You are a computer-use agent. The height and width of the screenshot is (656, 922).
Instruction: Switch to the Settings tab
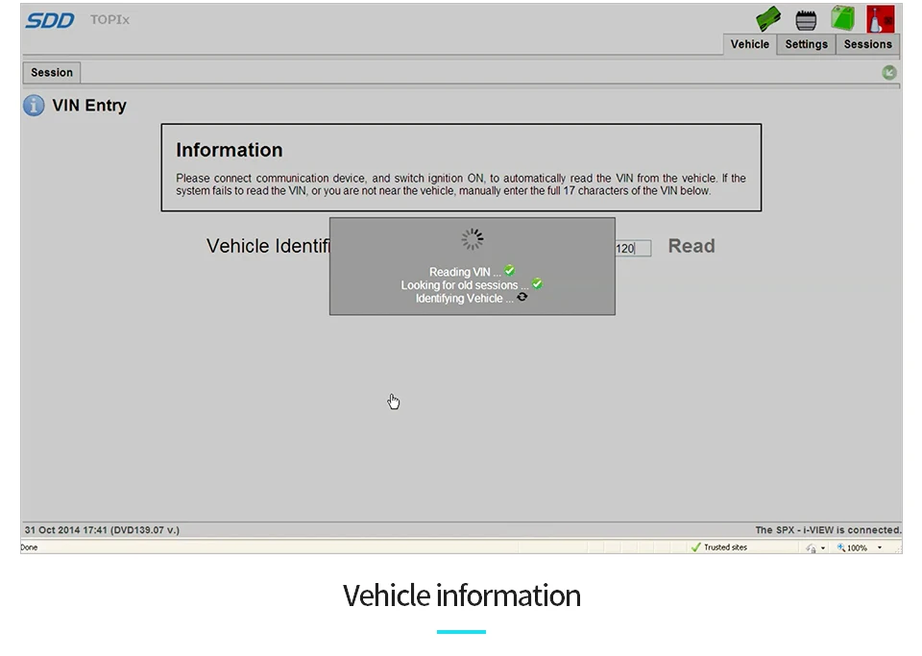[806, 44]
